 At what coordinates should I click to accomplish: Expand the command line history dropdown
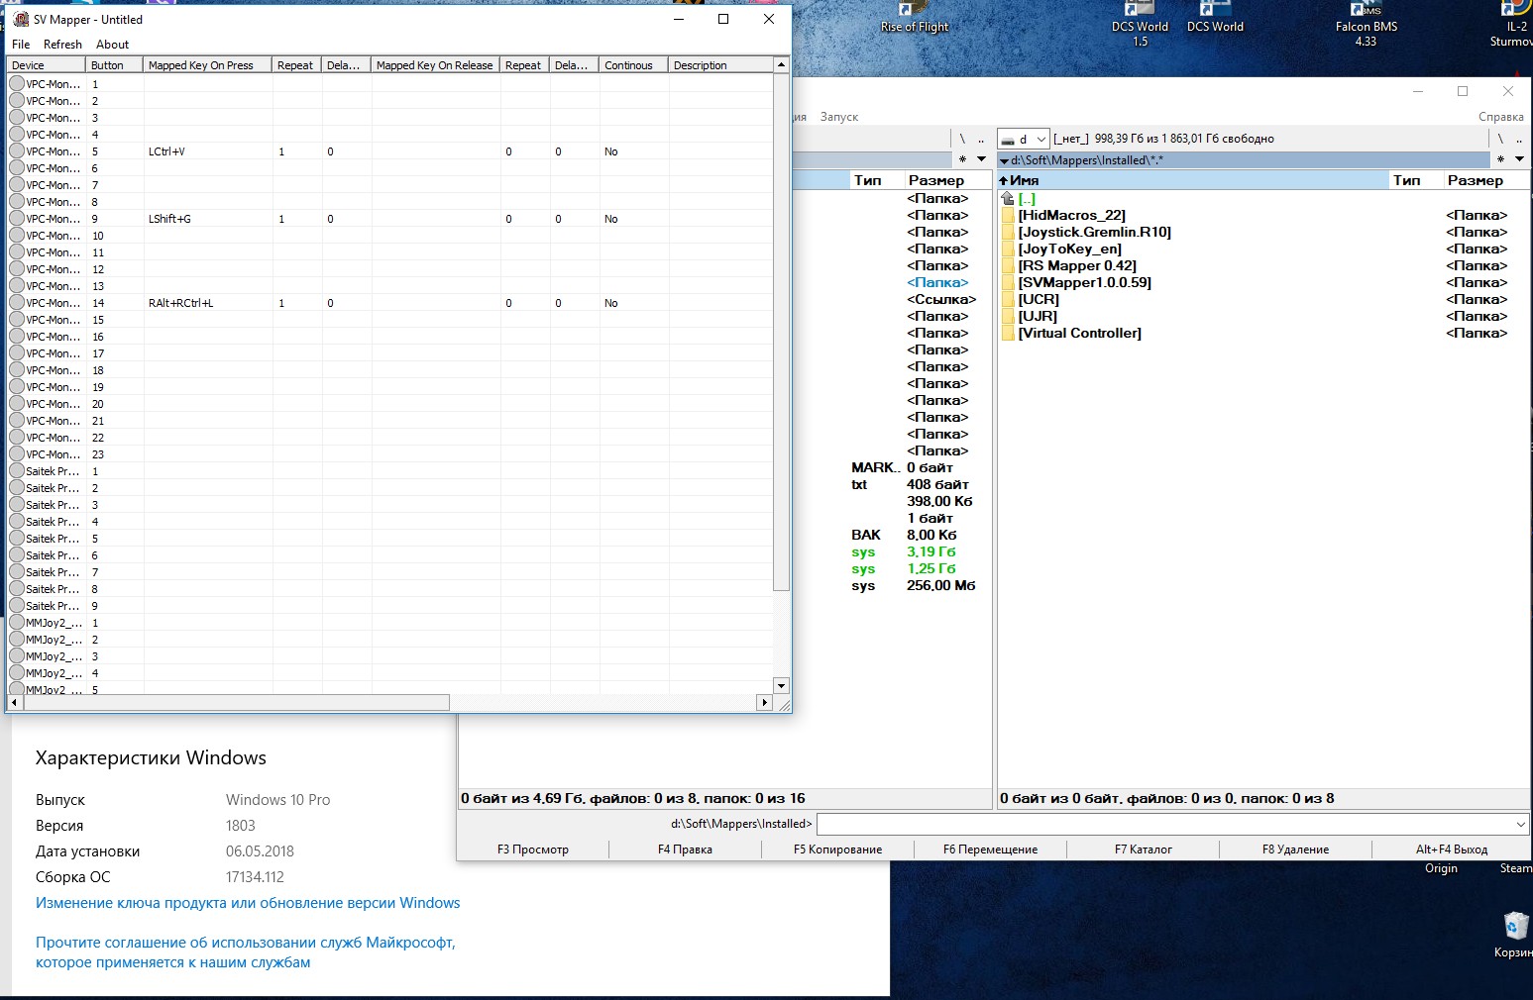[x=1520, y=824]
